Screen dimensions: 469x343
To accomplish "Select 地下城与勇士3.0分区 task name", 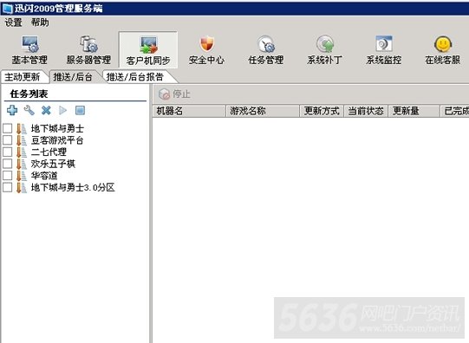I will [x=73, y=188].
